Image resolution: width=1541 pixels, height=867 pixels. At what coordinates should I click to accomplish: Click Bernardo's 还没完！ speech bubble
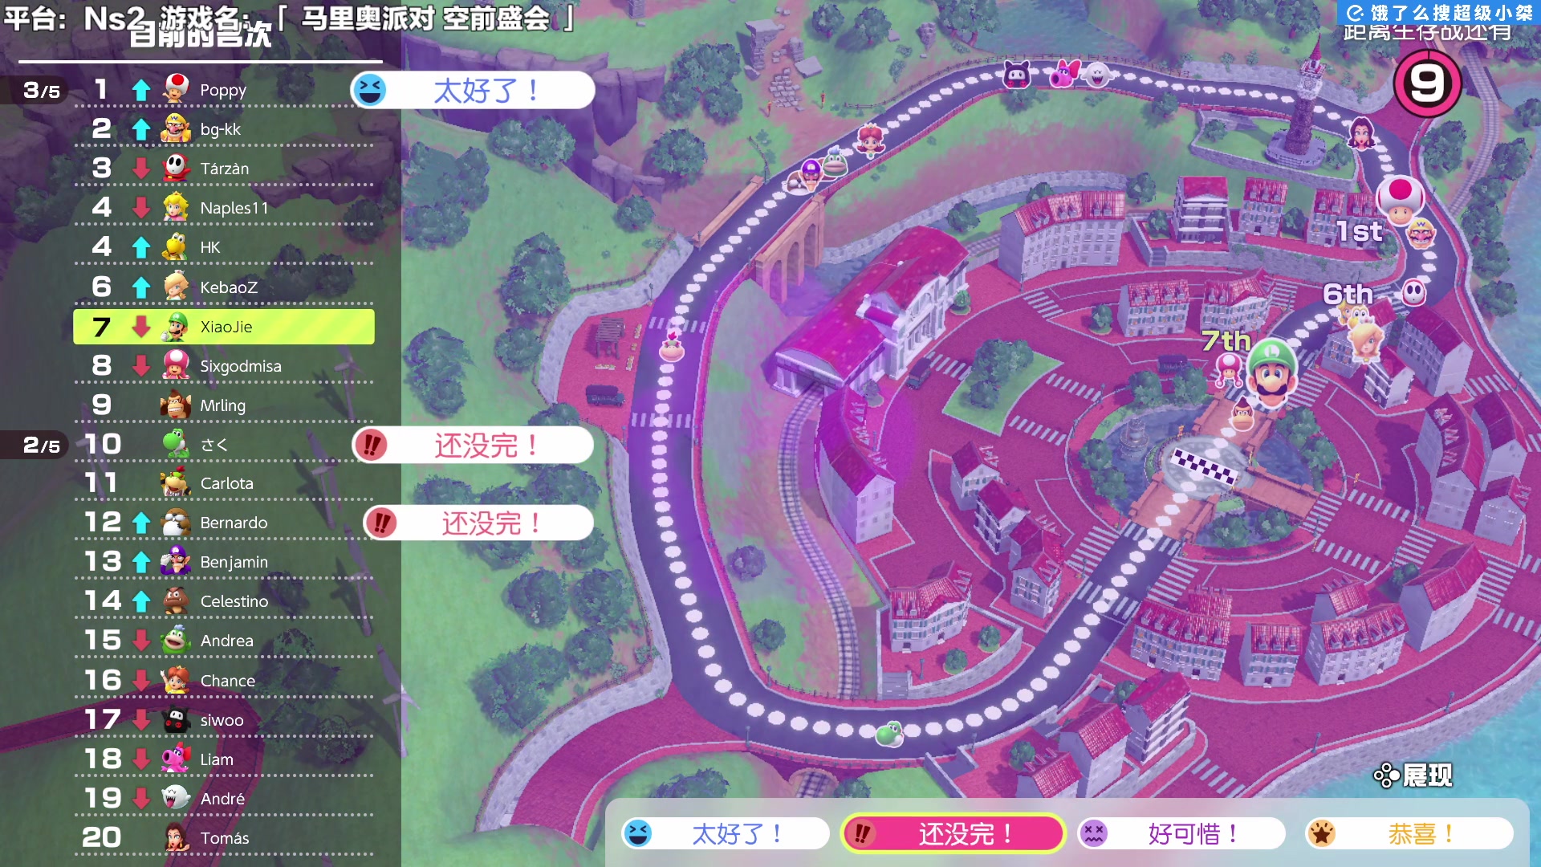478,523
